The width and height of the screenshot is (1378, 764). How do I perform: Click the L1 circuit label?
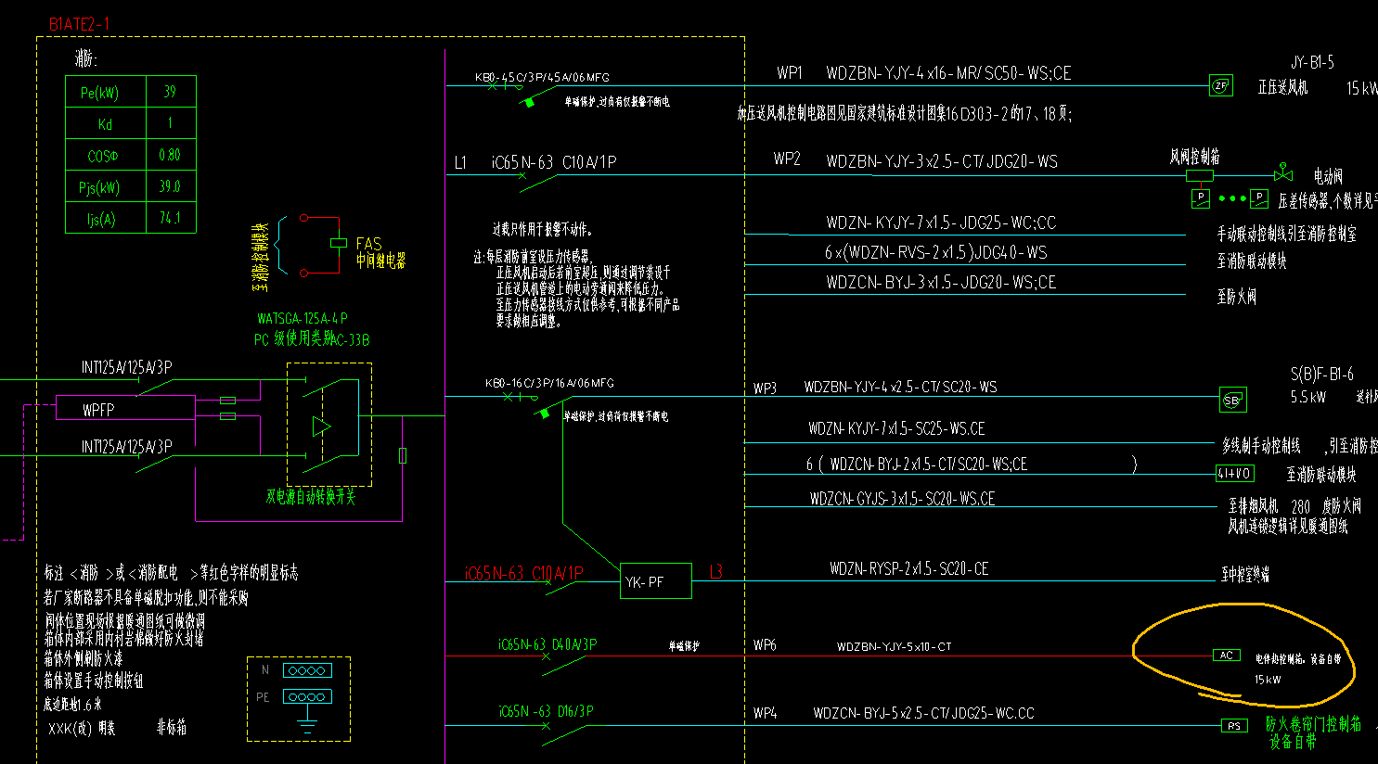(x=460, y=162)
